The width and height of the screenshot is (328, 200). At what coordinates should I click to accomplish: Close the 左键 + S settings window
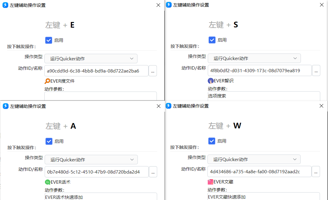[x=322, y=5]
